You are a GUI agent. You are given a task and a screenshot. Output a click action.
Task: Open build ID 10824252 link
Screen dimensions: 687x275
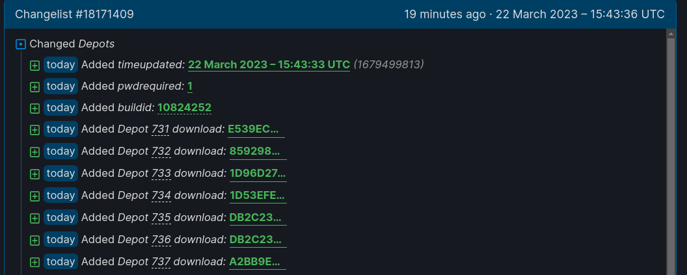184,107
